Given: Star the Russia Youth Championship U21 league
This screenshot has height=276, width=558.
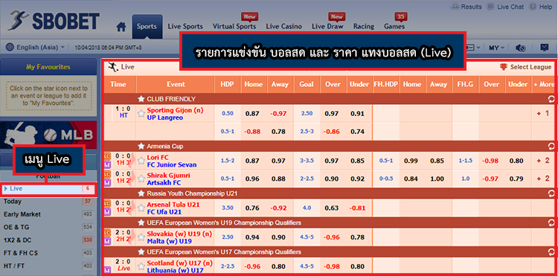Looking at the screenshot, I should (x=141, y=193).
